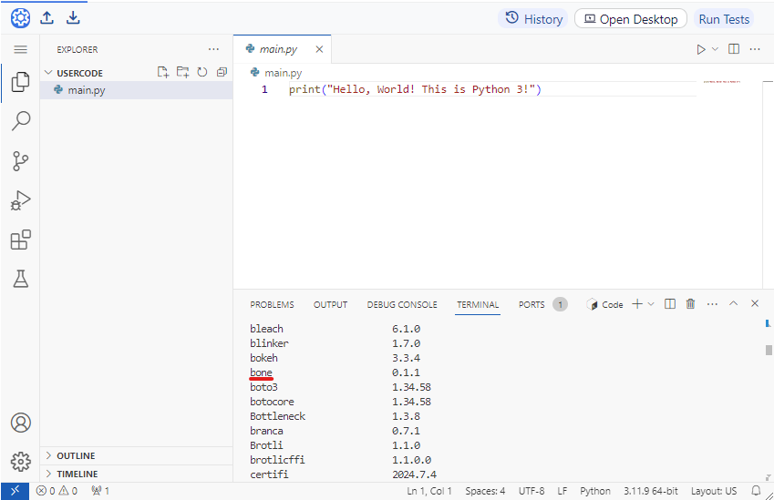Open the Source Control view

point(20,161)
